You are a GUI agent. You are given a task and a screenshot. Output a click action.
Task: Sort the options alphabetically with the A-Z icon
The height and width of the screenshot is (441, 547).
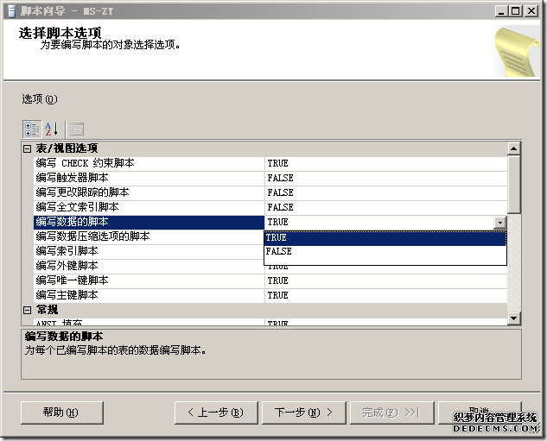[52, 129]
